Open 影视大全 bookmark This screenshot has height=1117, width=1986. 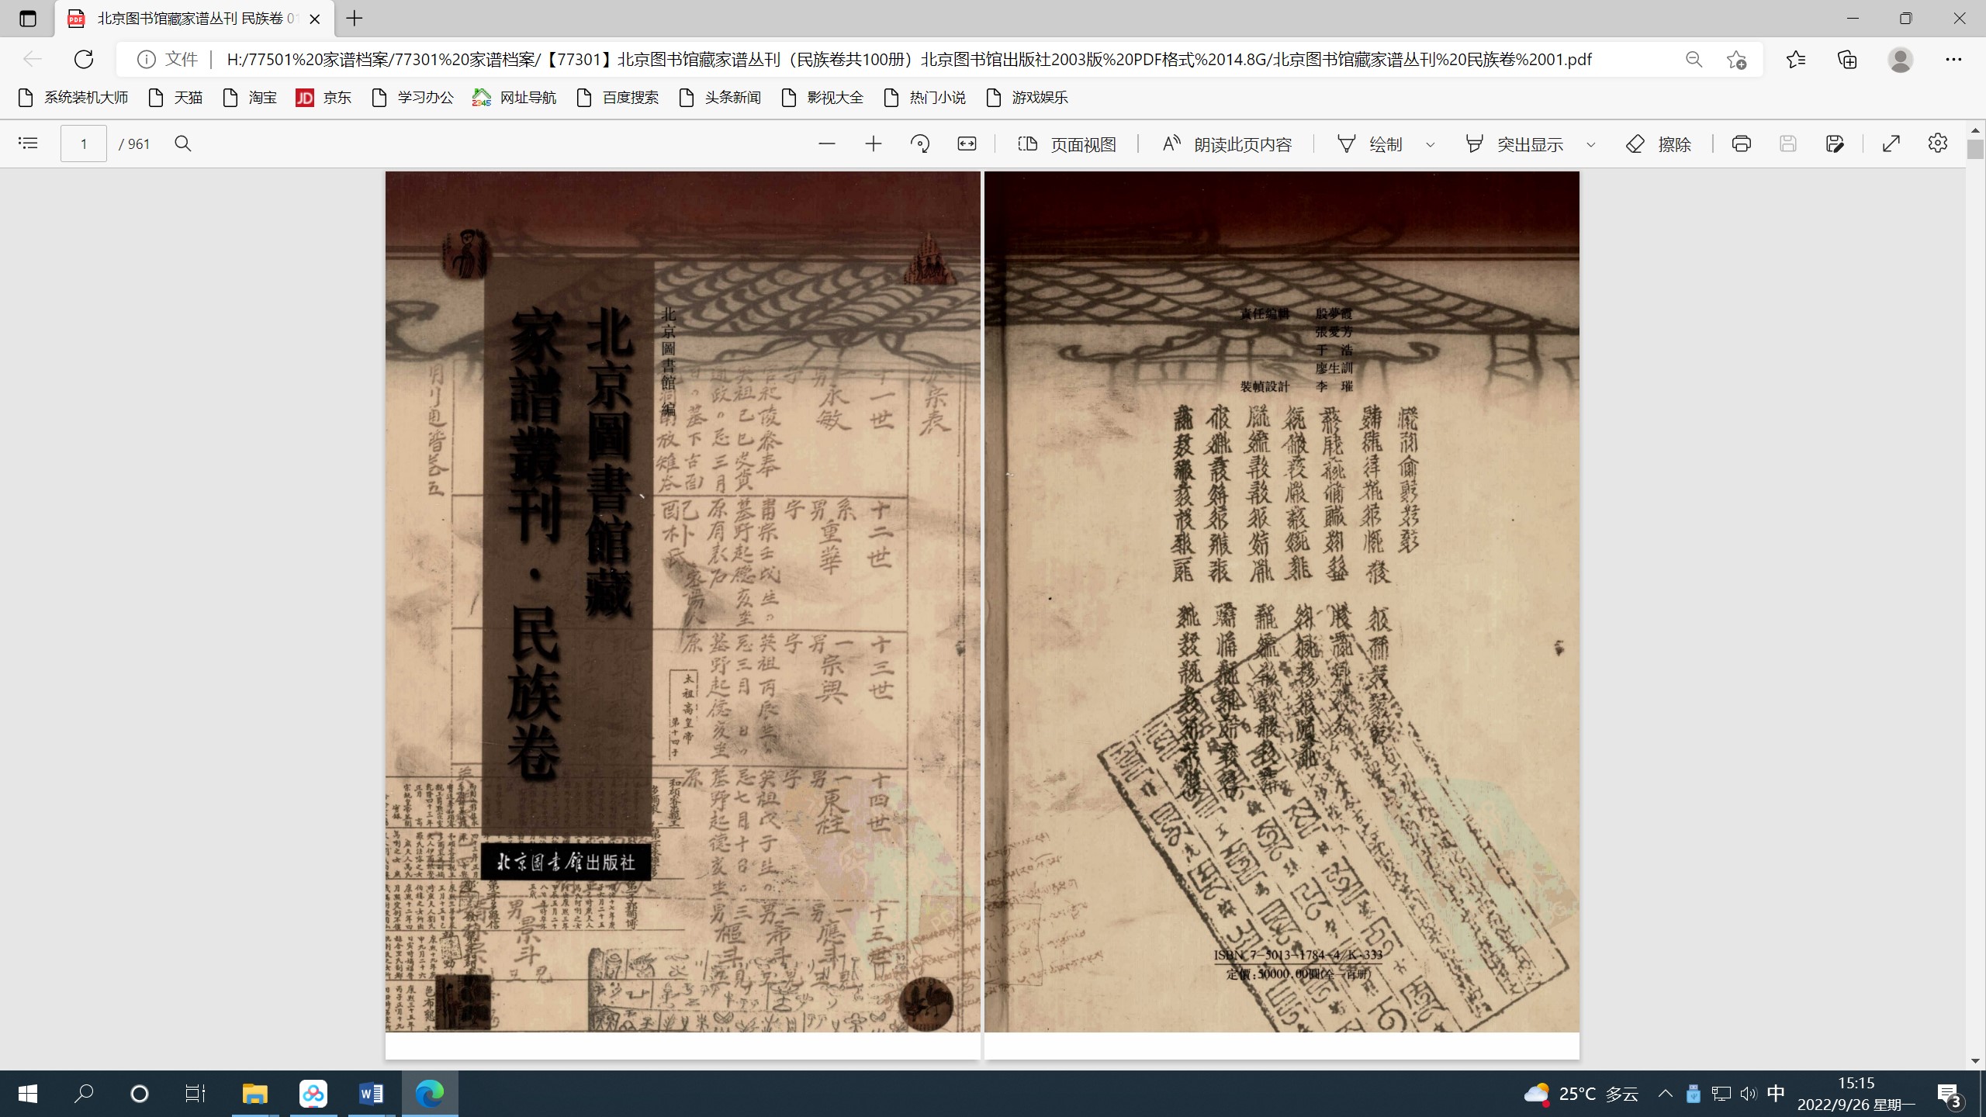(x=822, y=98)
